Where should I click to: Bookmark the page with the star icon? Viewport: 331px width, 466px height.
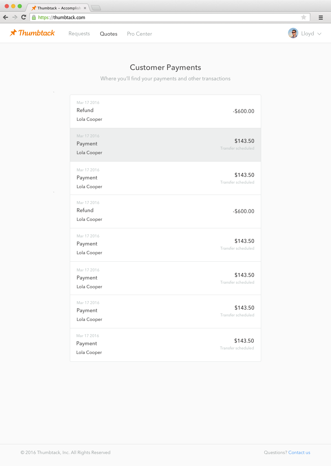pyautogui.click(x=304, y=17)
